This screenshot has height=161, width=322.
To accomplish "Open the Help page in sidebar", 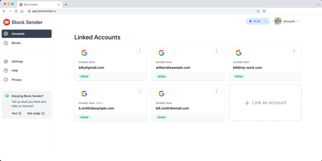I will (x=15, y=70).
